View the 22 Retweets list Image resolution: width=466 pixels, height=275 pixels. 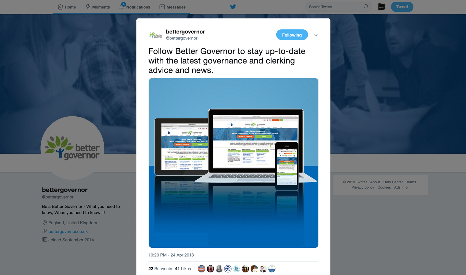pyautogui.click(x=160, y=269)
